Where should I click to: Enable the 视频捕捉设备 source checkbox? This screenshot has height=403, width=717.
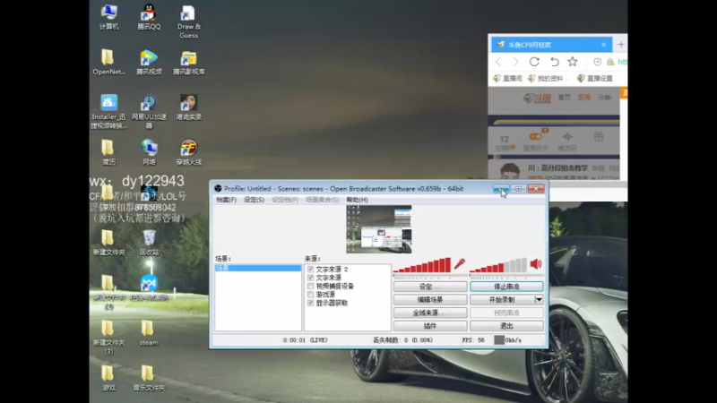[x=310, y=286]
